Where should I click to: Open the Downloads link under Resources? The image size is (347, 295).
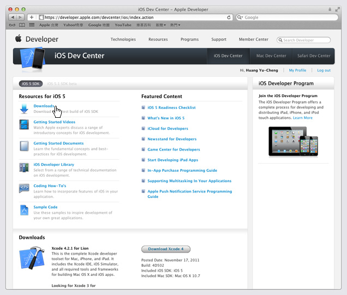click(x=44, y=106)
